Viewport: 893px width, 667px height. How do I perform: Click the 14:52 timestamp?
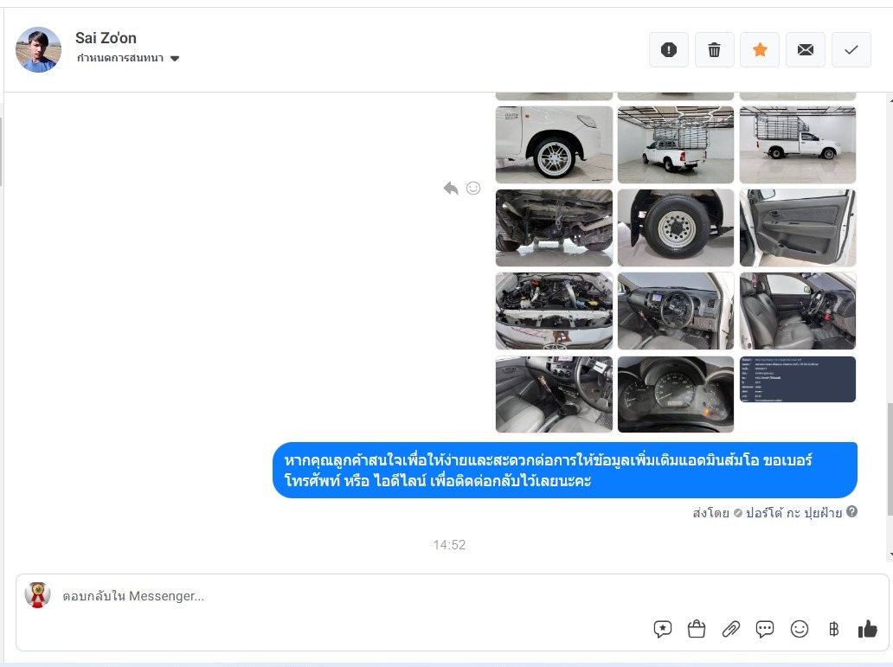click(449, 545)
